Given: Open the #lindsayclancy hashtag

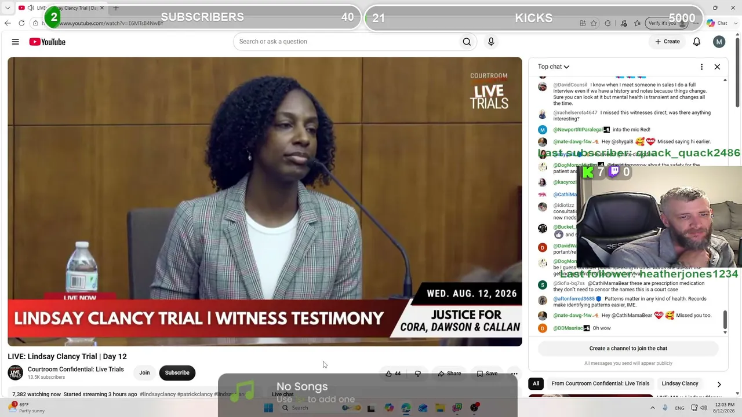Looking at the screenshot, I should click(x=158, y=394).
